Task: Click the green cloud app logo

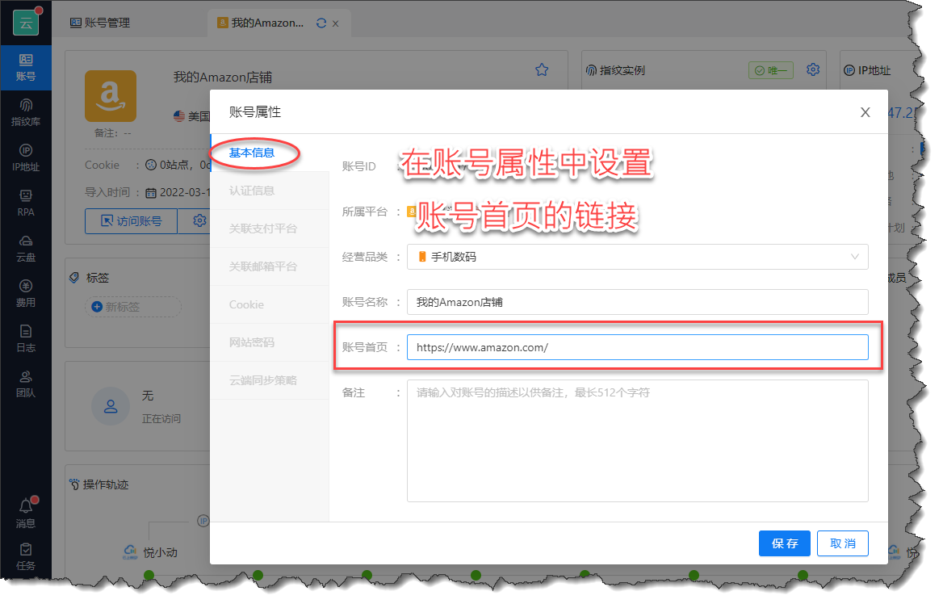Action: (x=26, y=23)
